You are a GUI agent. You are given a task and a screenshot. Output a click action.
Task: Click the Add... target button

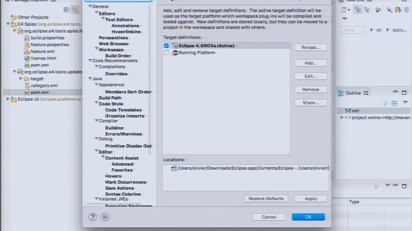click(310, 63)
